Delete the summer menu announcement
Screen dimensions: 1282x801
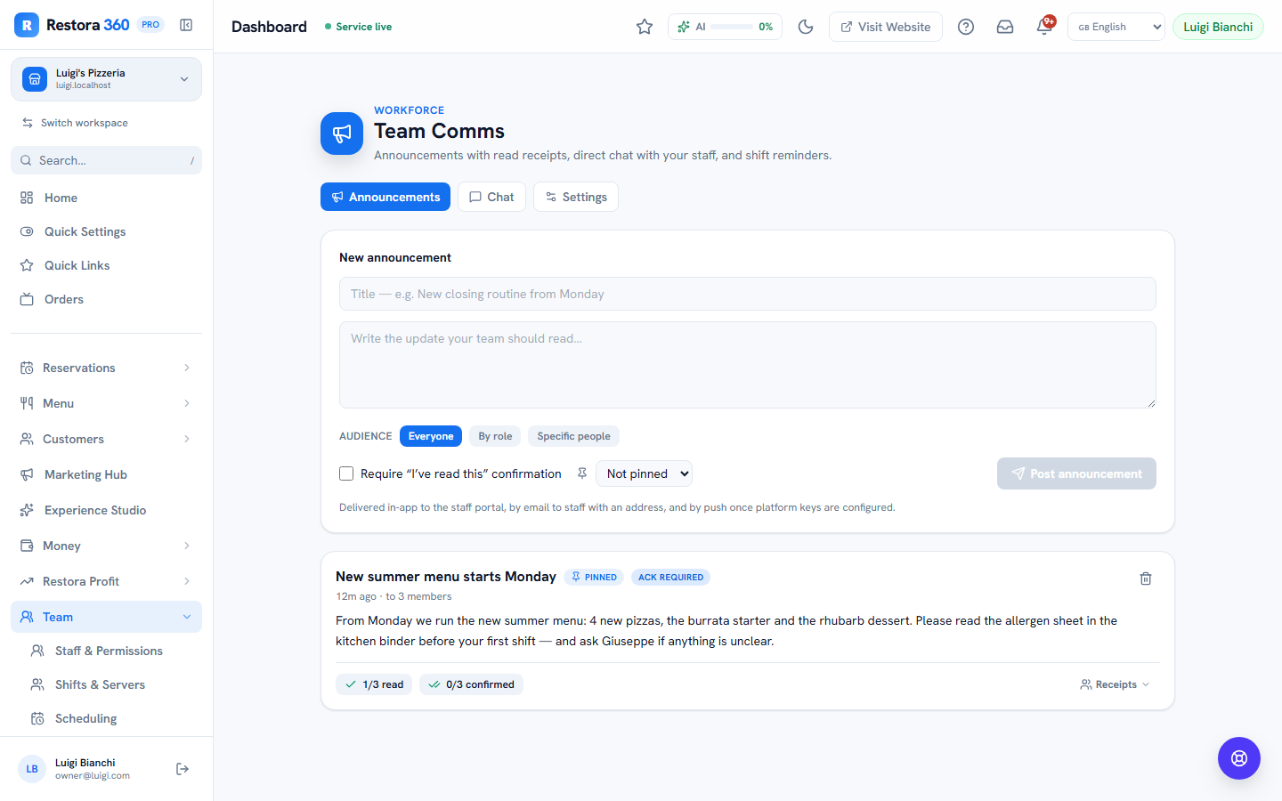(1146, 578)
